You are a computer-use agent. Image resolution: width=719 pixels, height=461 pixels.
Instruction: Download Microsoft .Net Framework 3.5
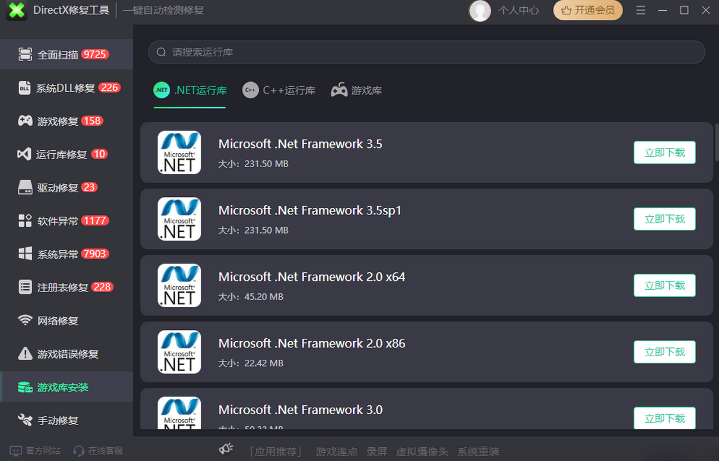[664, 153]
